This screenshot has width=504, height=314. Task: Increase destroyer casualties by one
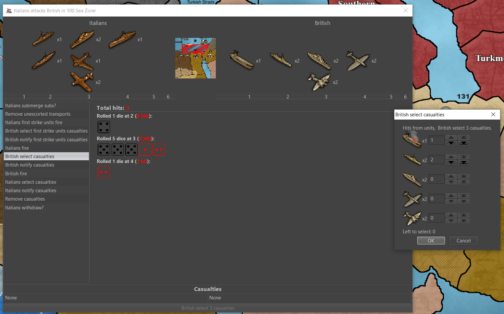[451, 157]
